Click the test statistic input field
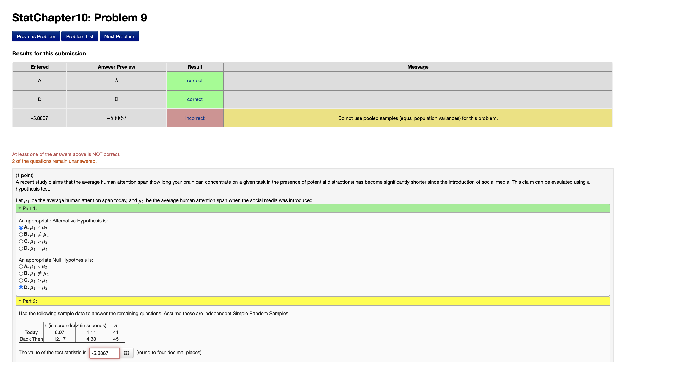The width and height of the screenshot is (674, 391). pos(104,353)
